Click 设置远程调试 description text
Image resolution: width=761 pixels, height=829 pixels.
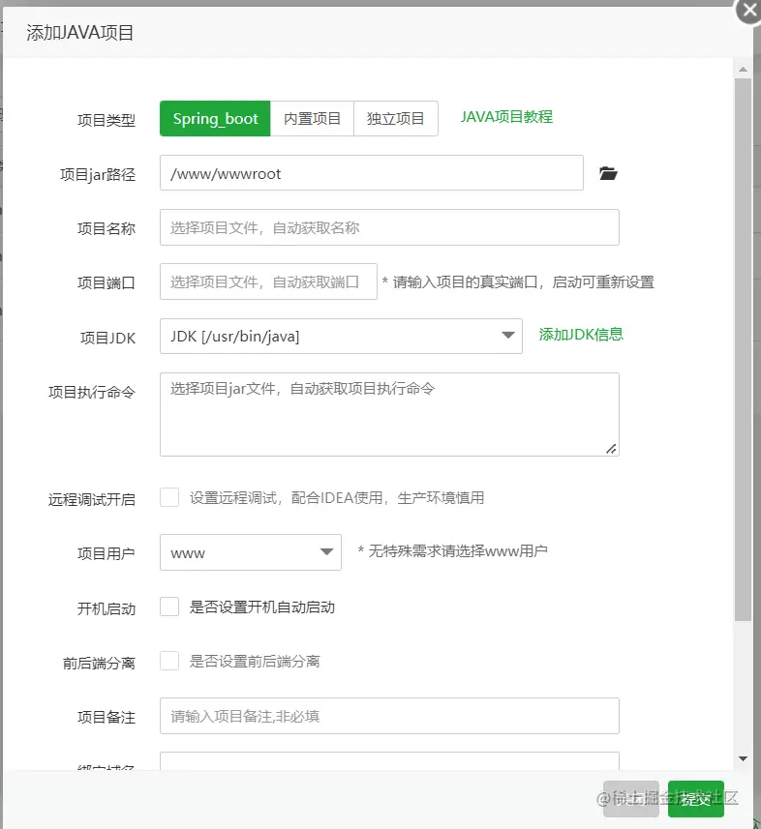tap(337, 497)
